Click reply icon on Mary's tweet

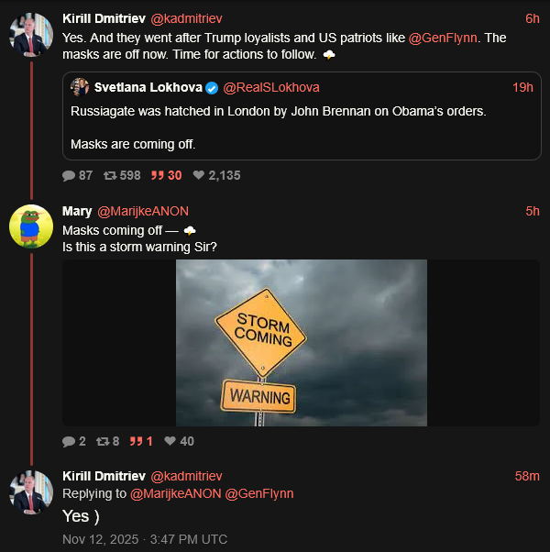tap(69, 441)
